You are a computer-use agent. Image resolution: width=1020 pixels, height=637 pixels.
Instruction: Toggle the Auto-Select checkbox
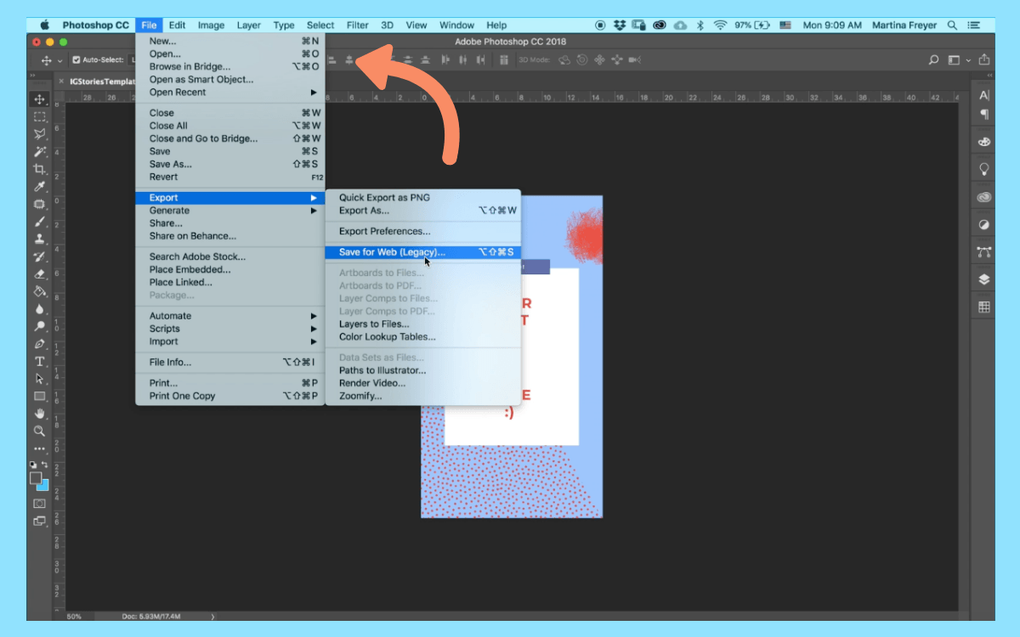(x=76, y=59)
